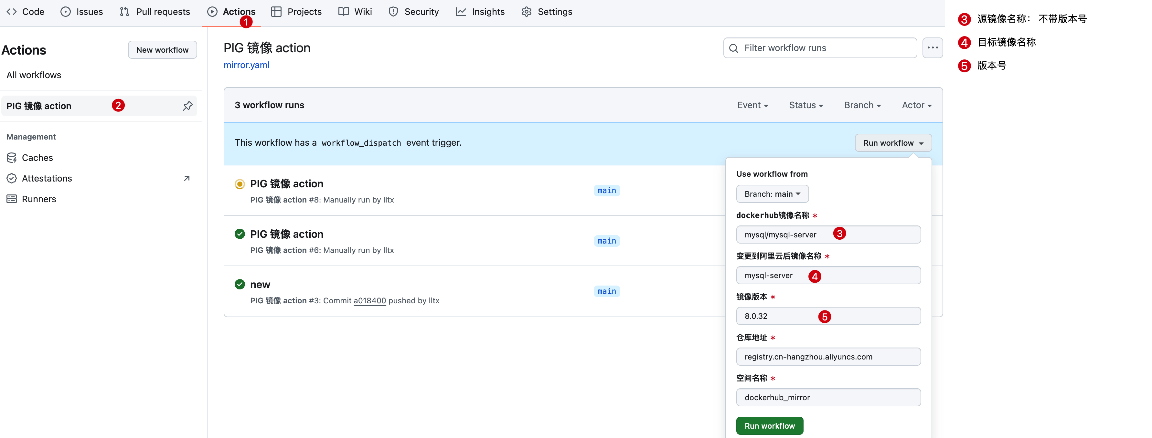Open the mirror.yaml file link
Image resolution: width=1152 pixels, height=438 pixels.
(246, 65)
